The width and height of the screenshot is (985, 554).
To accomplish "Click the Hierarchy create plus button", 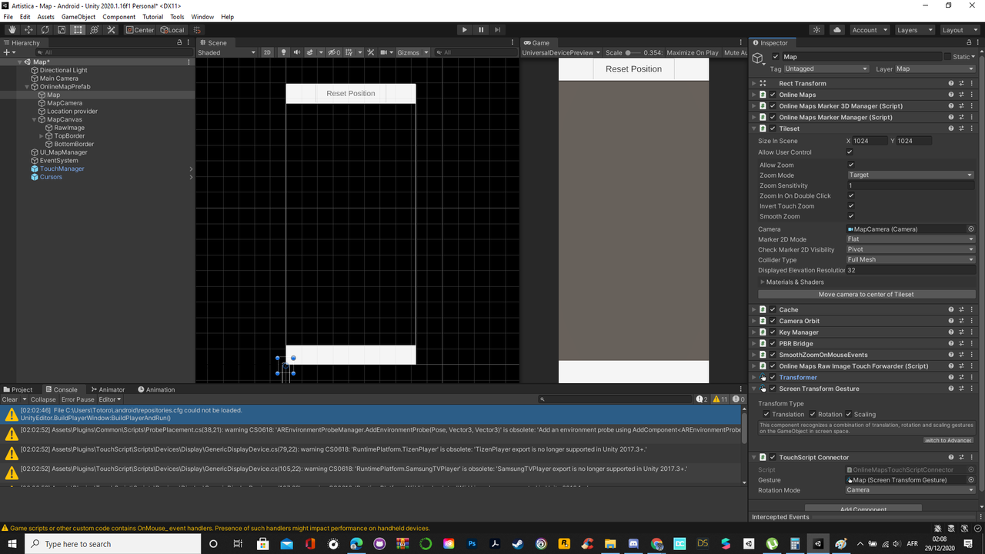I will click(8, 52).
